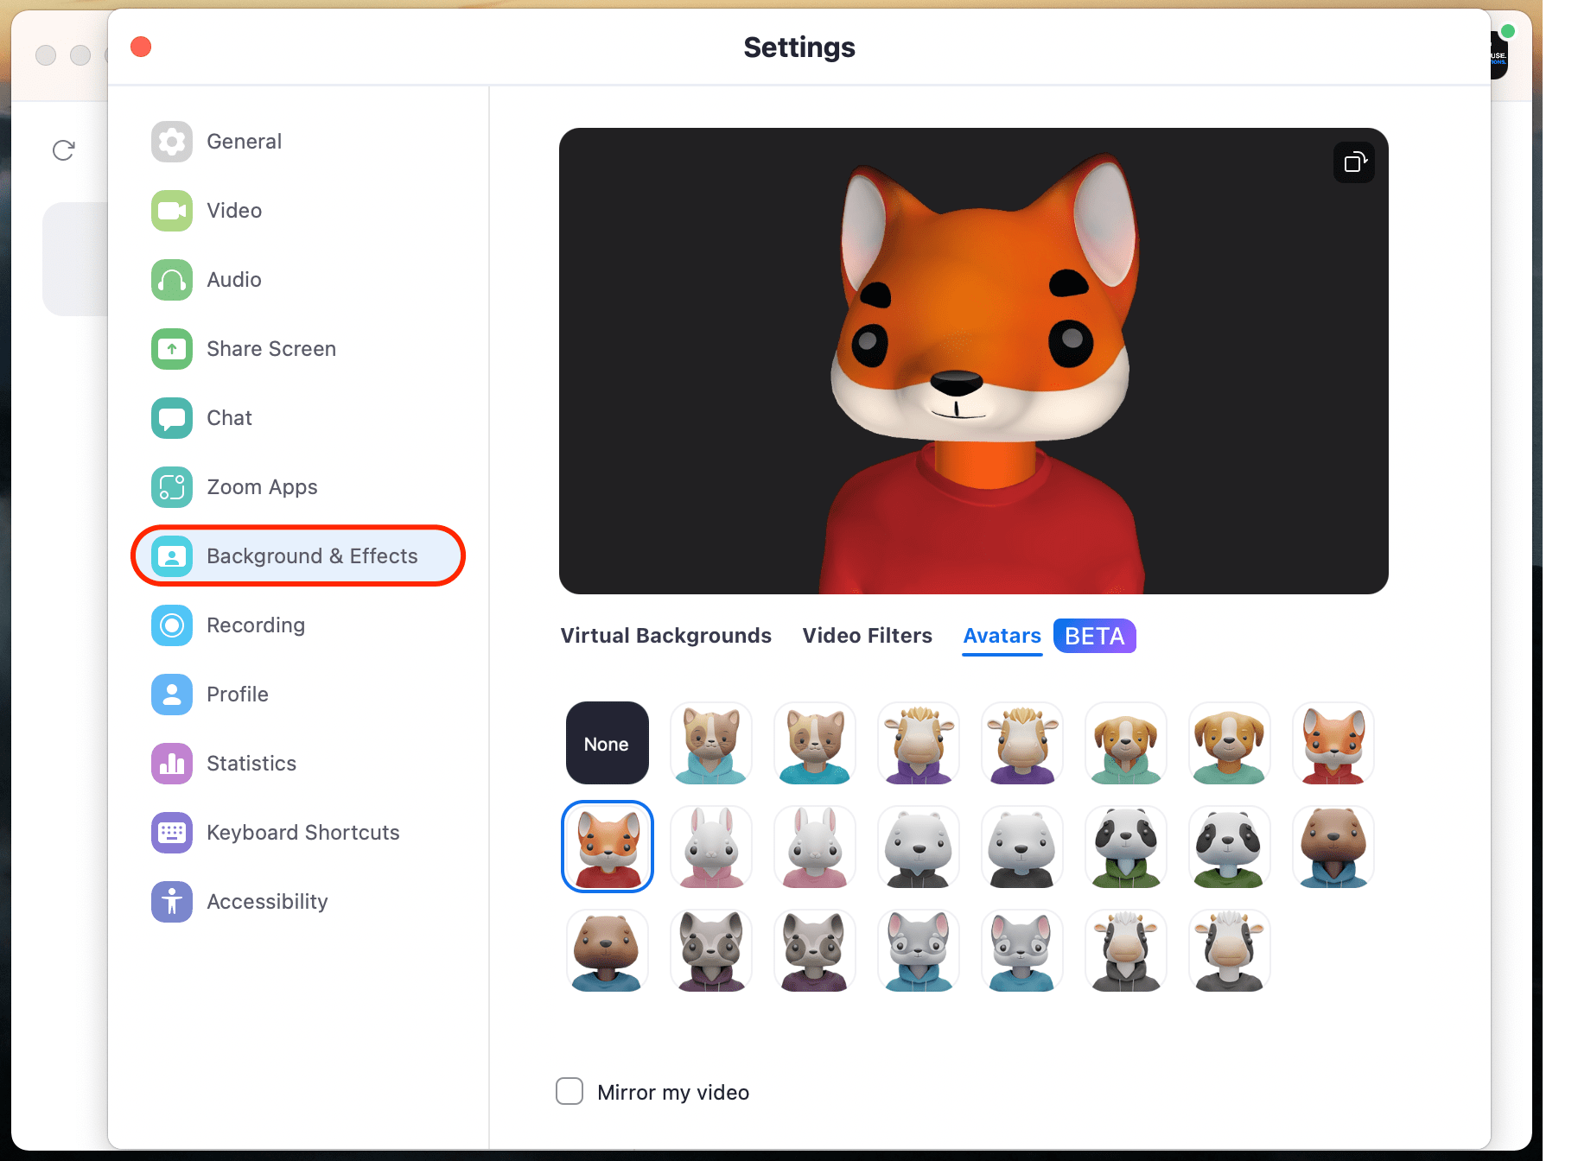Viewport: 1578px width, 1161px height.
Task: Pick the polar bear avatar in black t-shirt
Action: [1022, 847]
